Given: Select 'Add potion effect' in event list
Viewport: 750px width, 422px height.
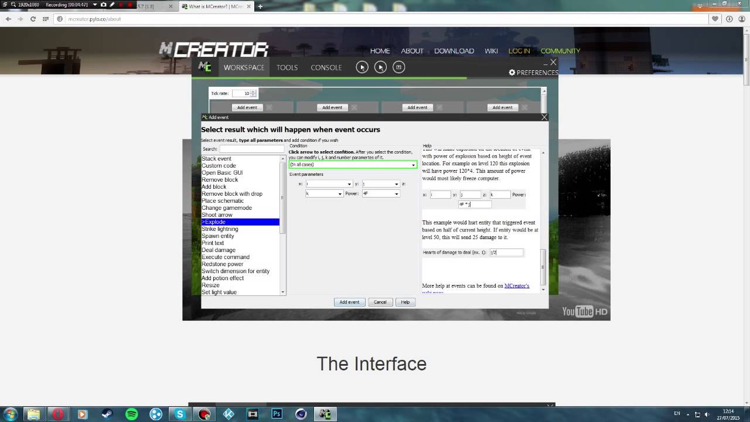Looking at the screenshot, I should point(223,278).
